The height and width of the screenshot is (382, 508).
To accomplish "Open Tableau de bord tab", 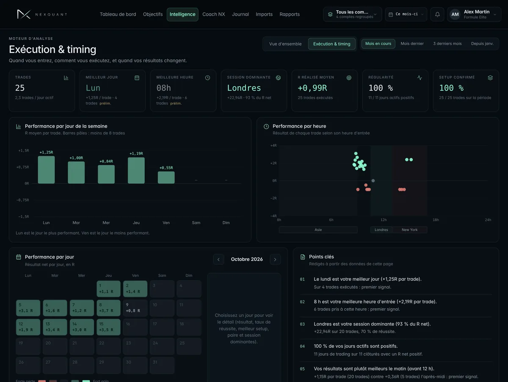I will [118, 14].
